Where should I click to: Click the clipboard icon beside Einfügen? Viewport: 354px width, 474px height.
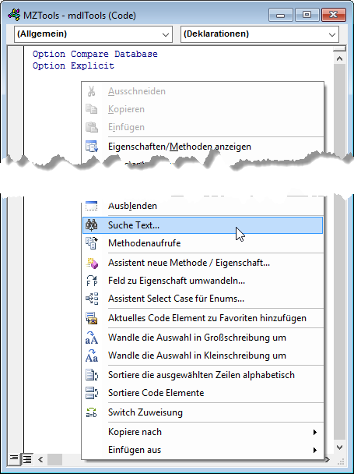[92, 127]
